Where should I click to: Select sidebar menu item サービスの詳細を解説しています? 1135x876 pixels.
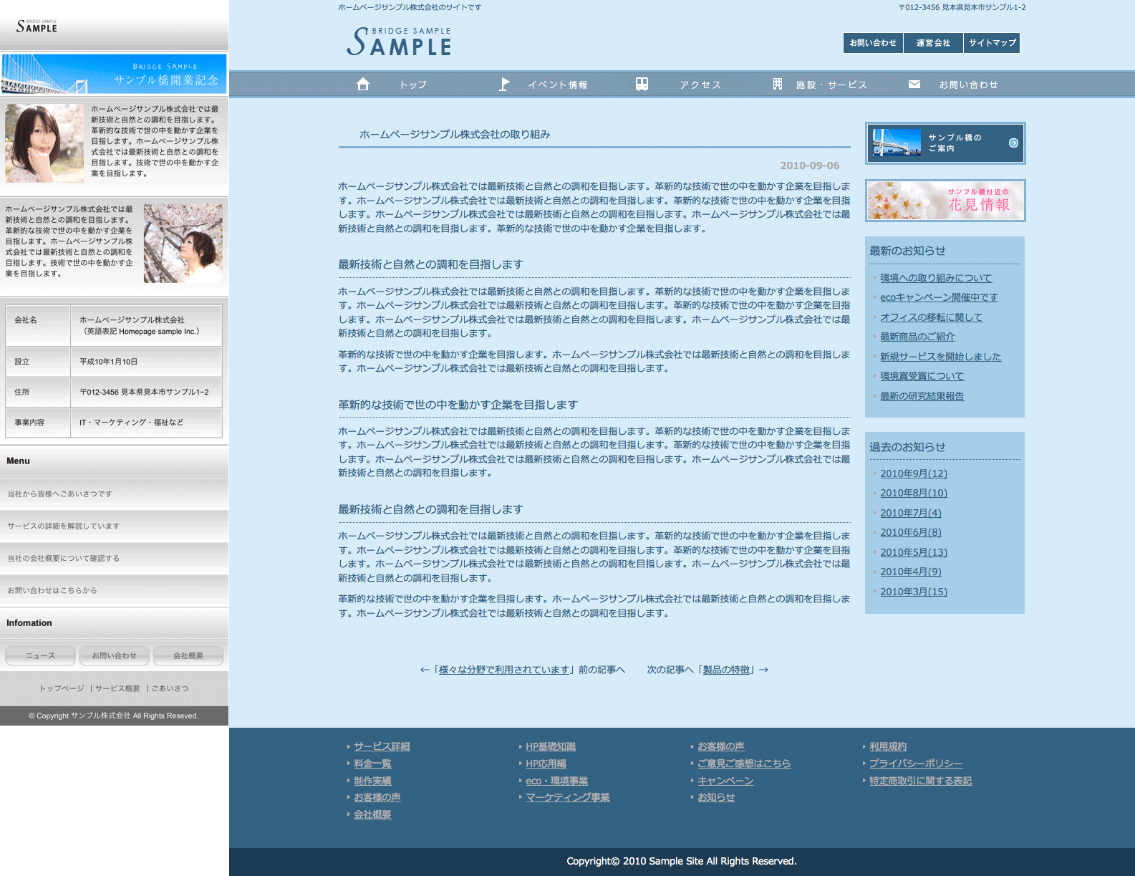[x=64, y=526]
